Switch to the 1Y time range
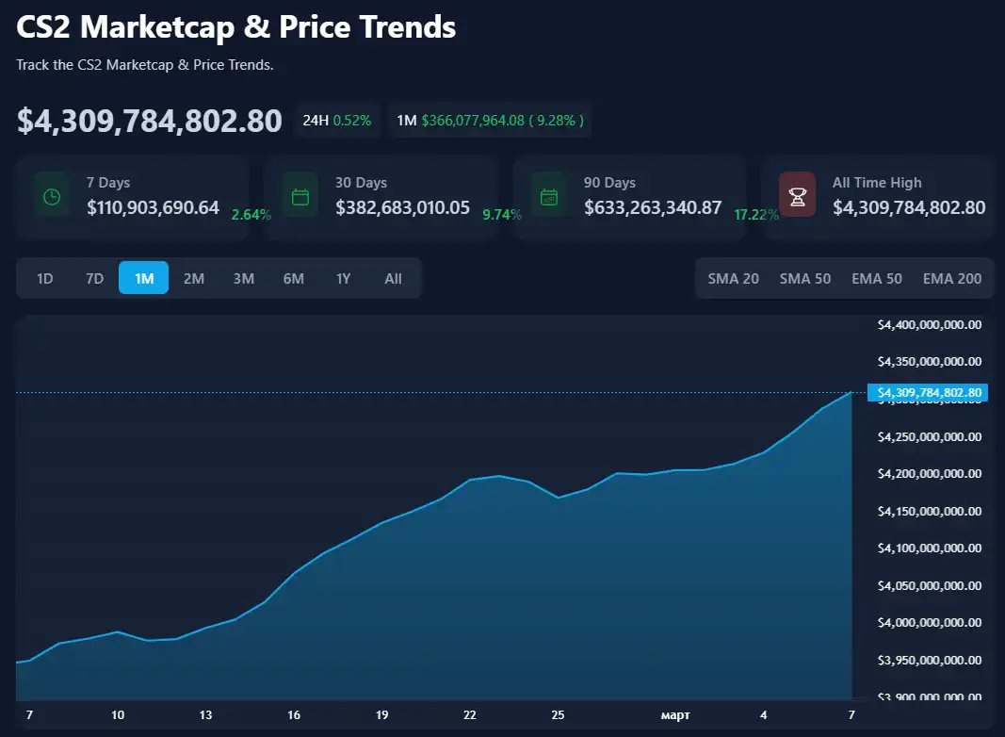This screenshot has width=1005, height=737. coord(343,278)
